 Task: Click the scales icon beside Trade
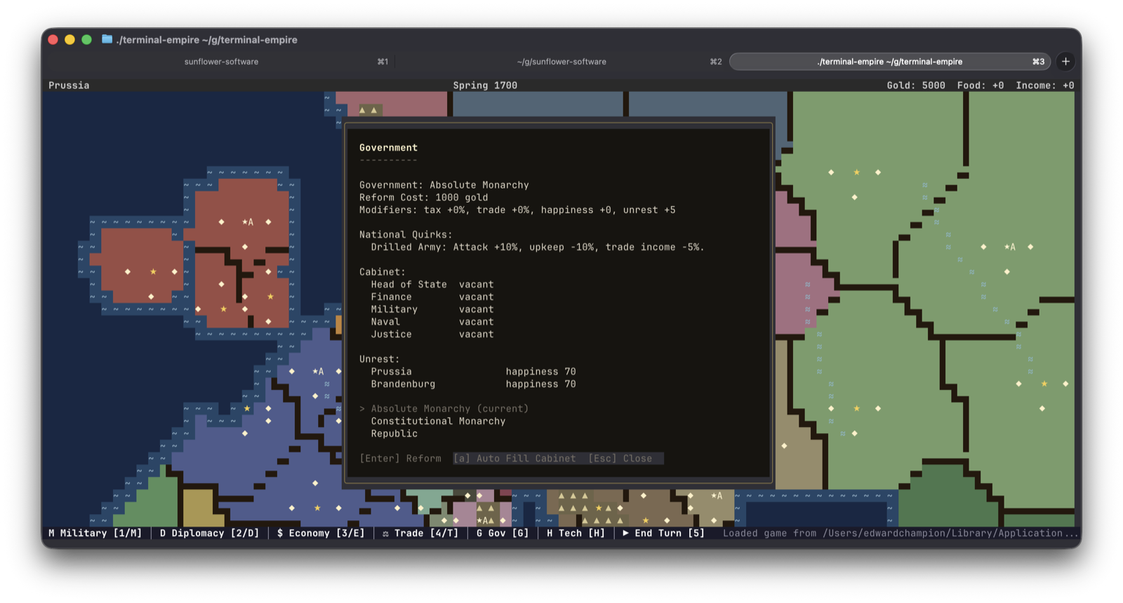coord(385,534)
